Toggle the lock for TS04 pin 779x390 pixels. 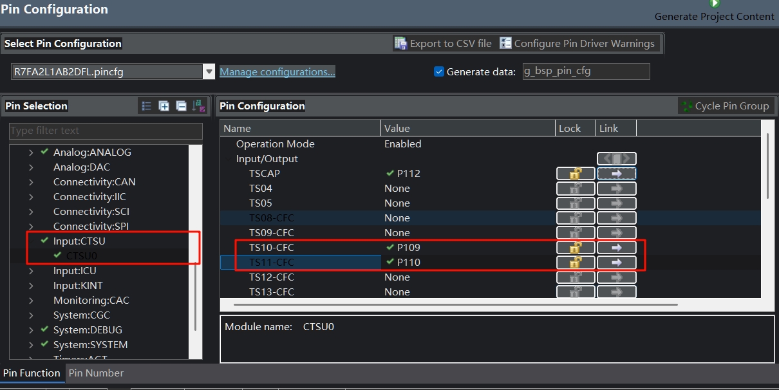pyautogui.click(x=576, y=189)
